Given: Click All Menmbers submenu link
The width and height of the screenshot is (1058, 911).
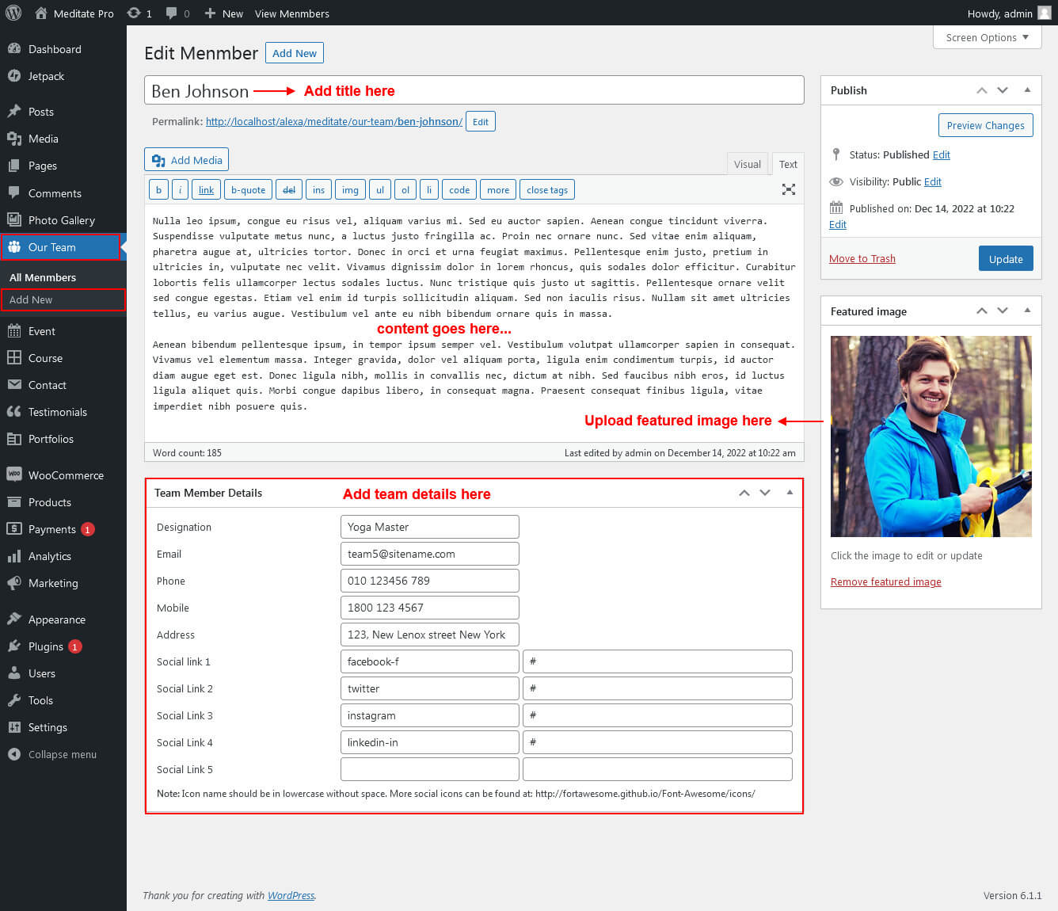Looking at the screenshot, I should pos(43,277).
